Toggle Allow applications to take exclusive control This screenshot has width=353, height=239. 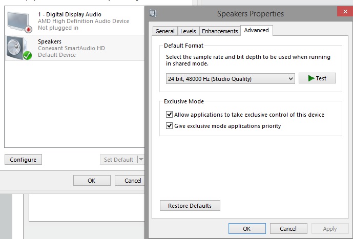(170, 115)
